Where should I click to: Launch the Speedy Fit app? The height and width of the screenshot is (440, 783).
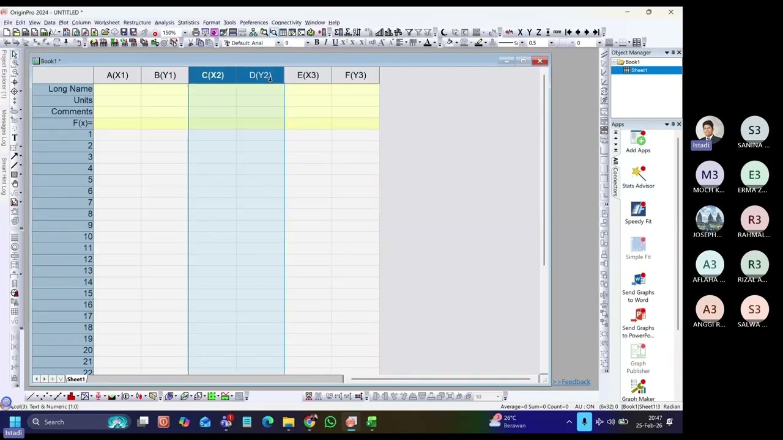click(x=638, y=213)
